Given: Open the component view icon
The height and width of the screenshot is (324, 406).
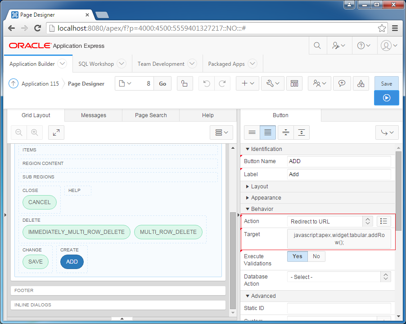Looking at the screenshot, I should [x=294, y=83].
